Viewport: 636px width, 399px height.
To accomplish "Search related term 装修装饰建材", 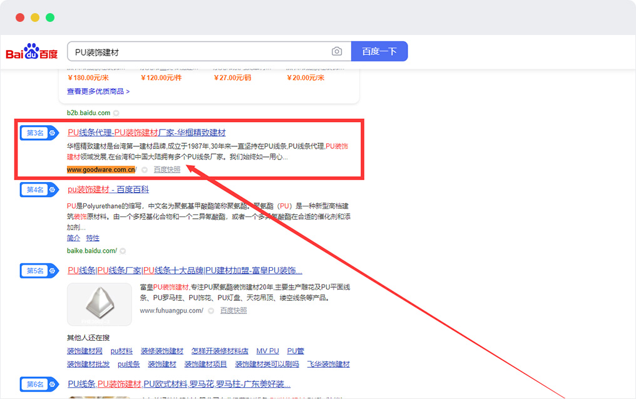I will coord(162,351).
